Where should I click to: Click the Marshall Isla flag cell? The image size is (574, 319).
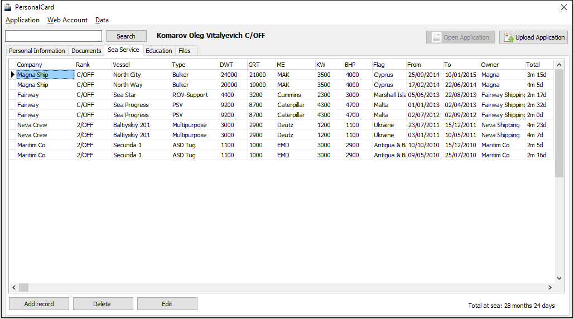[389, 95]
